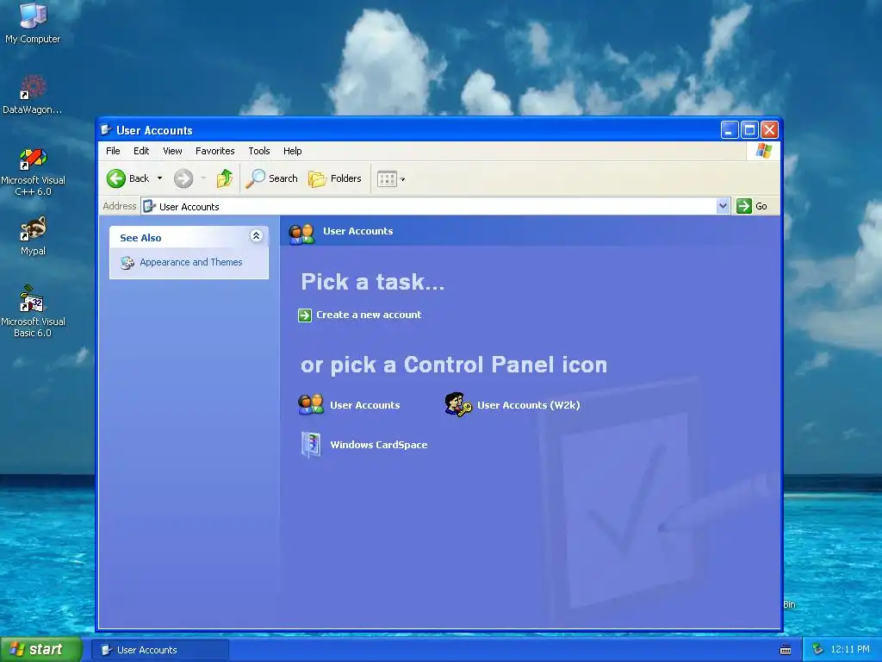Toggle the Folders pane button
The image size is (882, 662).
[x=335, y=178]
